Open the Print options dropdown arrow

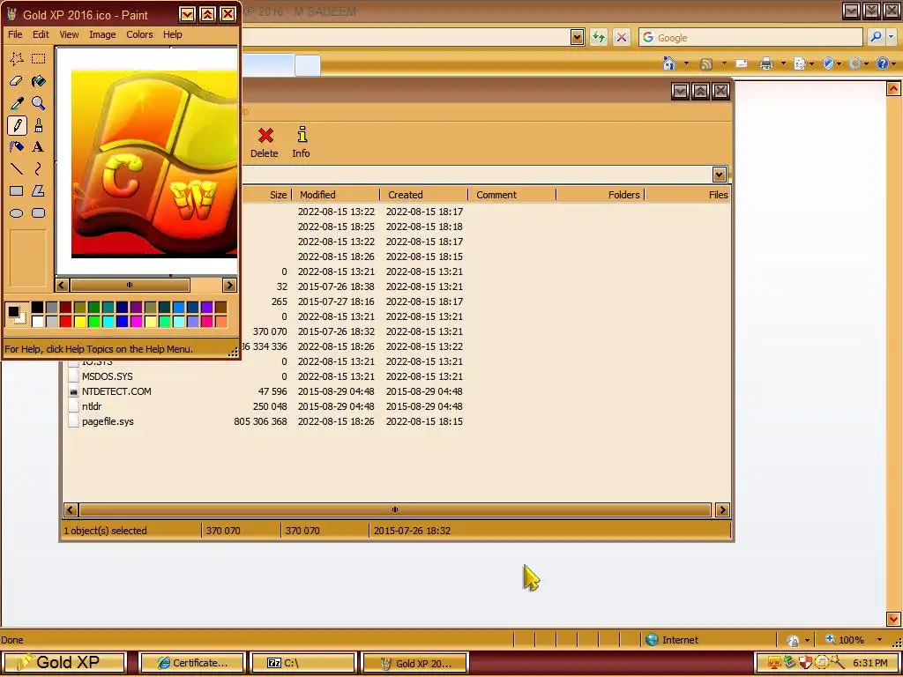(x=783, y=63)
